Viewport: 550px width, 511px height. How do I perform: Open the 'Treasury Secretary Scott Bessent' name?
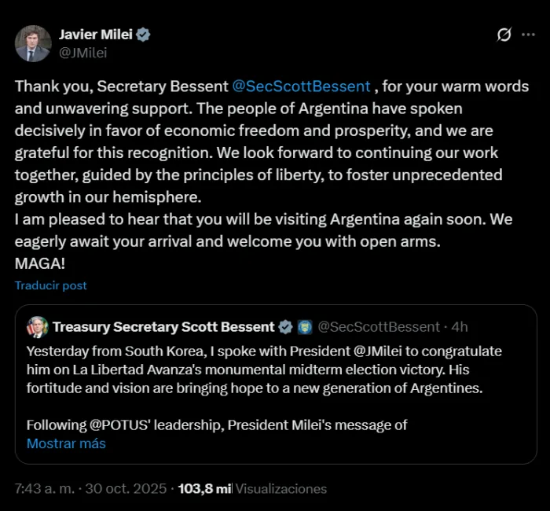click(x=163, y=327)
